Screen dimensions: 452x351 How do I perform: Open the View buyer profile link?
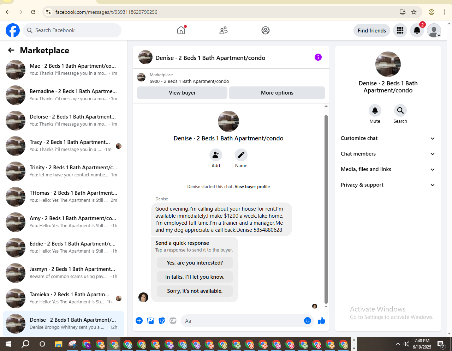coord(252,187)
